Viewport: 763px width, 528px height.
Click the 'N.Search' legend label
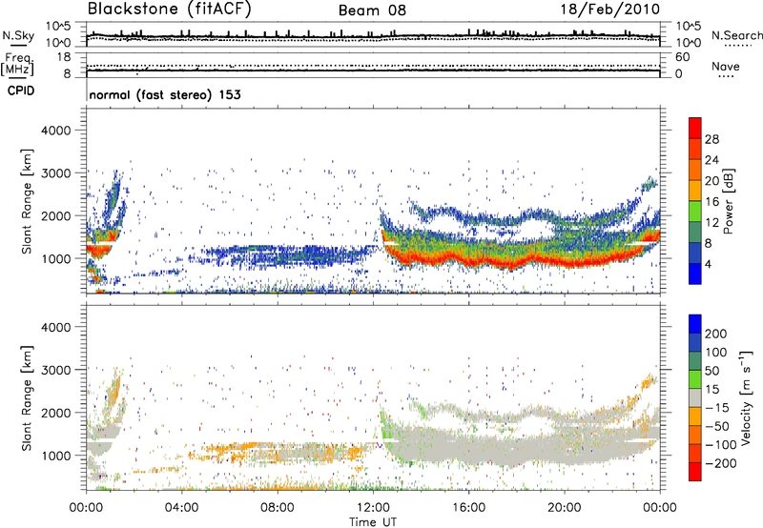tap(736, 35)
